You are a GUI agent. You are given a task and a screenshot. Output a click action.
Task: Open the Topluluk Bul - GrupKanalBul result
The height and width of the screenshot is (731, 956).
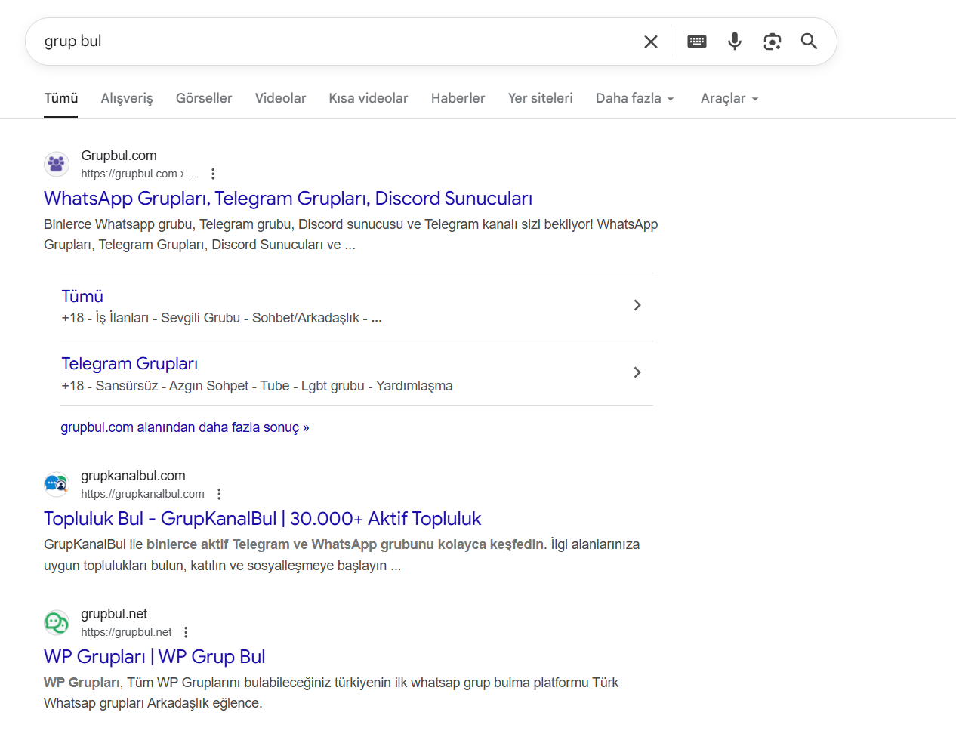(x=263, y=519)
